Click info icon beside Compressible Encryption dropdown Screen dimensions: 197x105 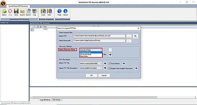(x=105, y=68)
